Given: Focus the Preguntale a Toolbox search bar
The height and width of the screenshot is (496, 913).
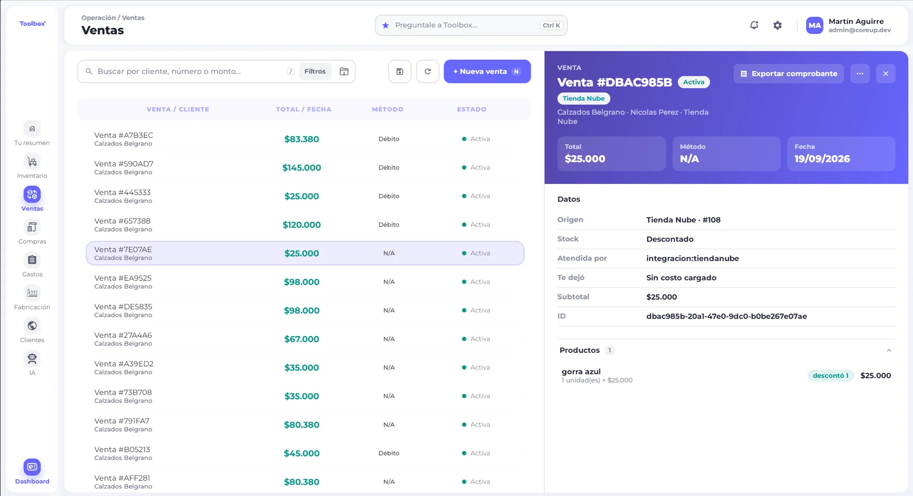Looking at the screenshot, I should click(471, 25).
